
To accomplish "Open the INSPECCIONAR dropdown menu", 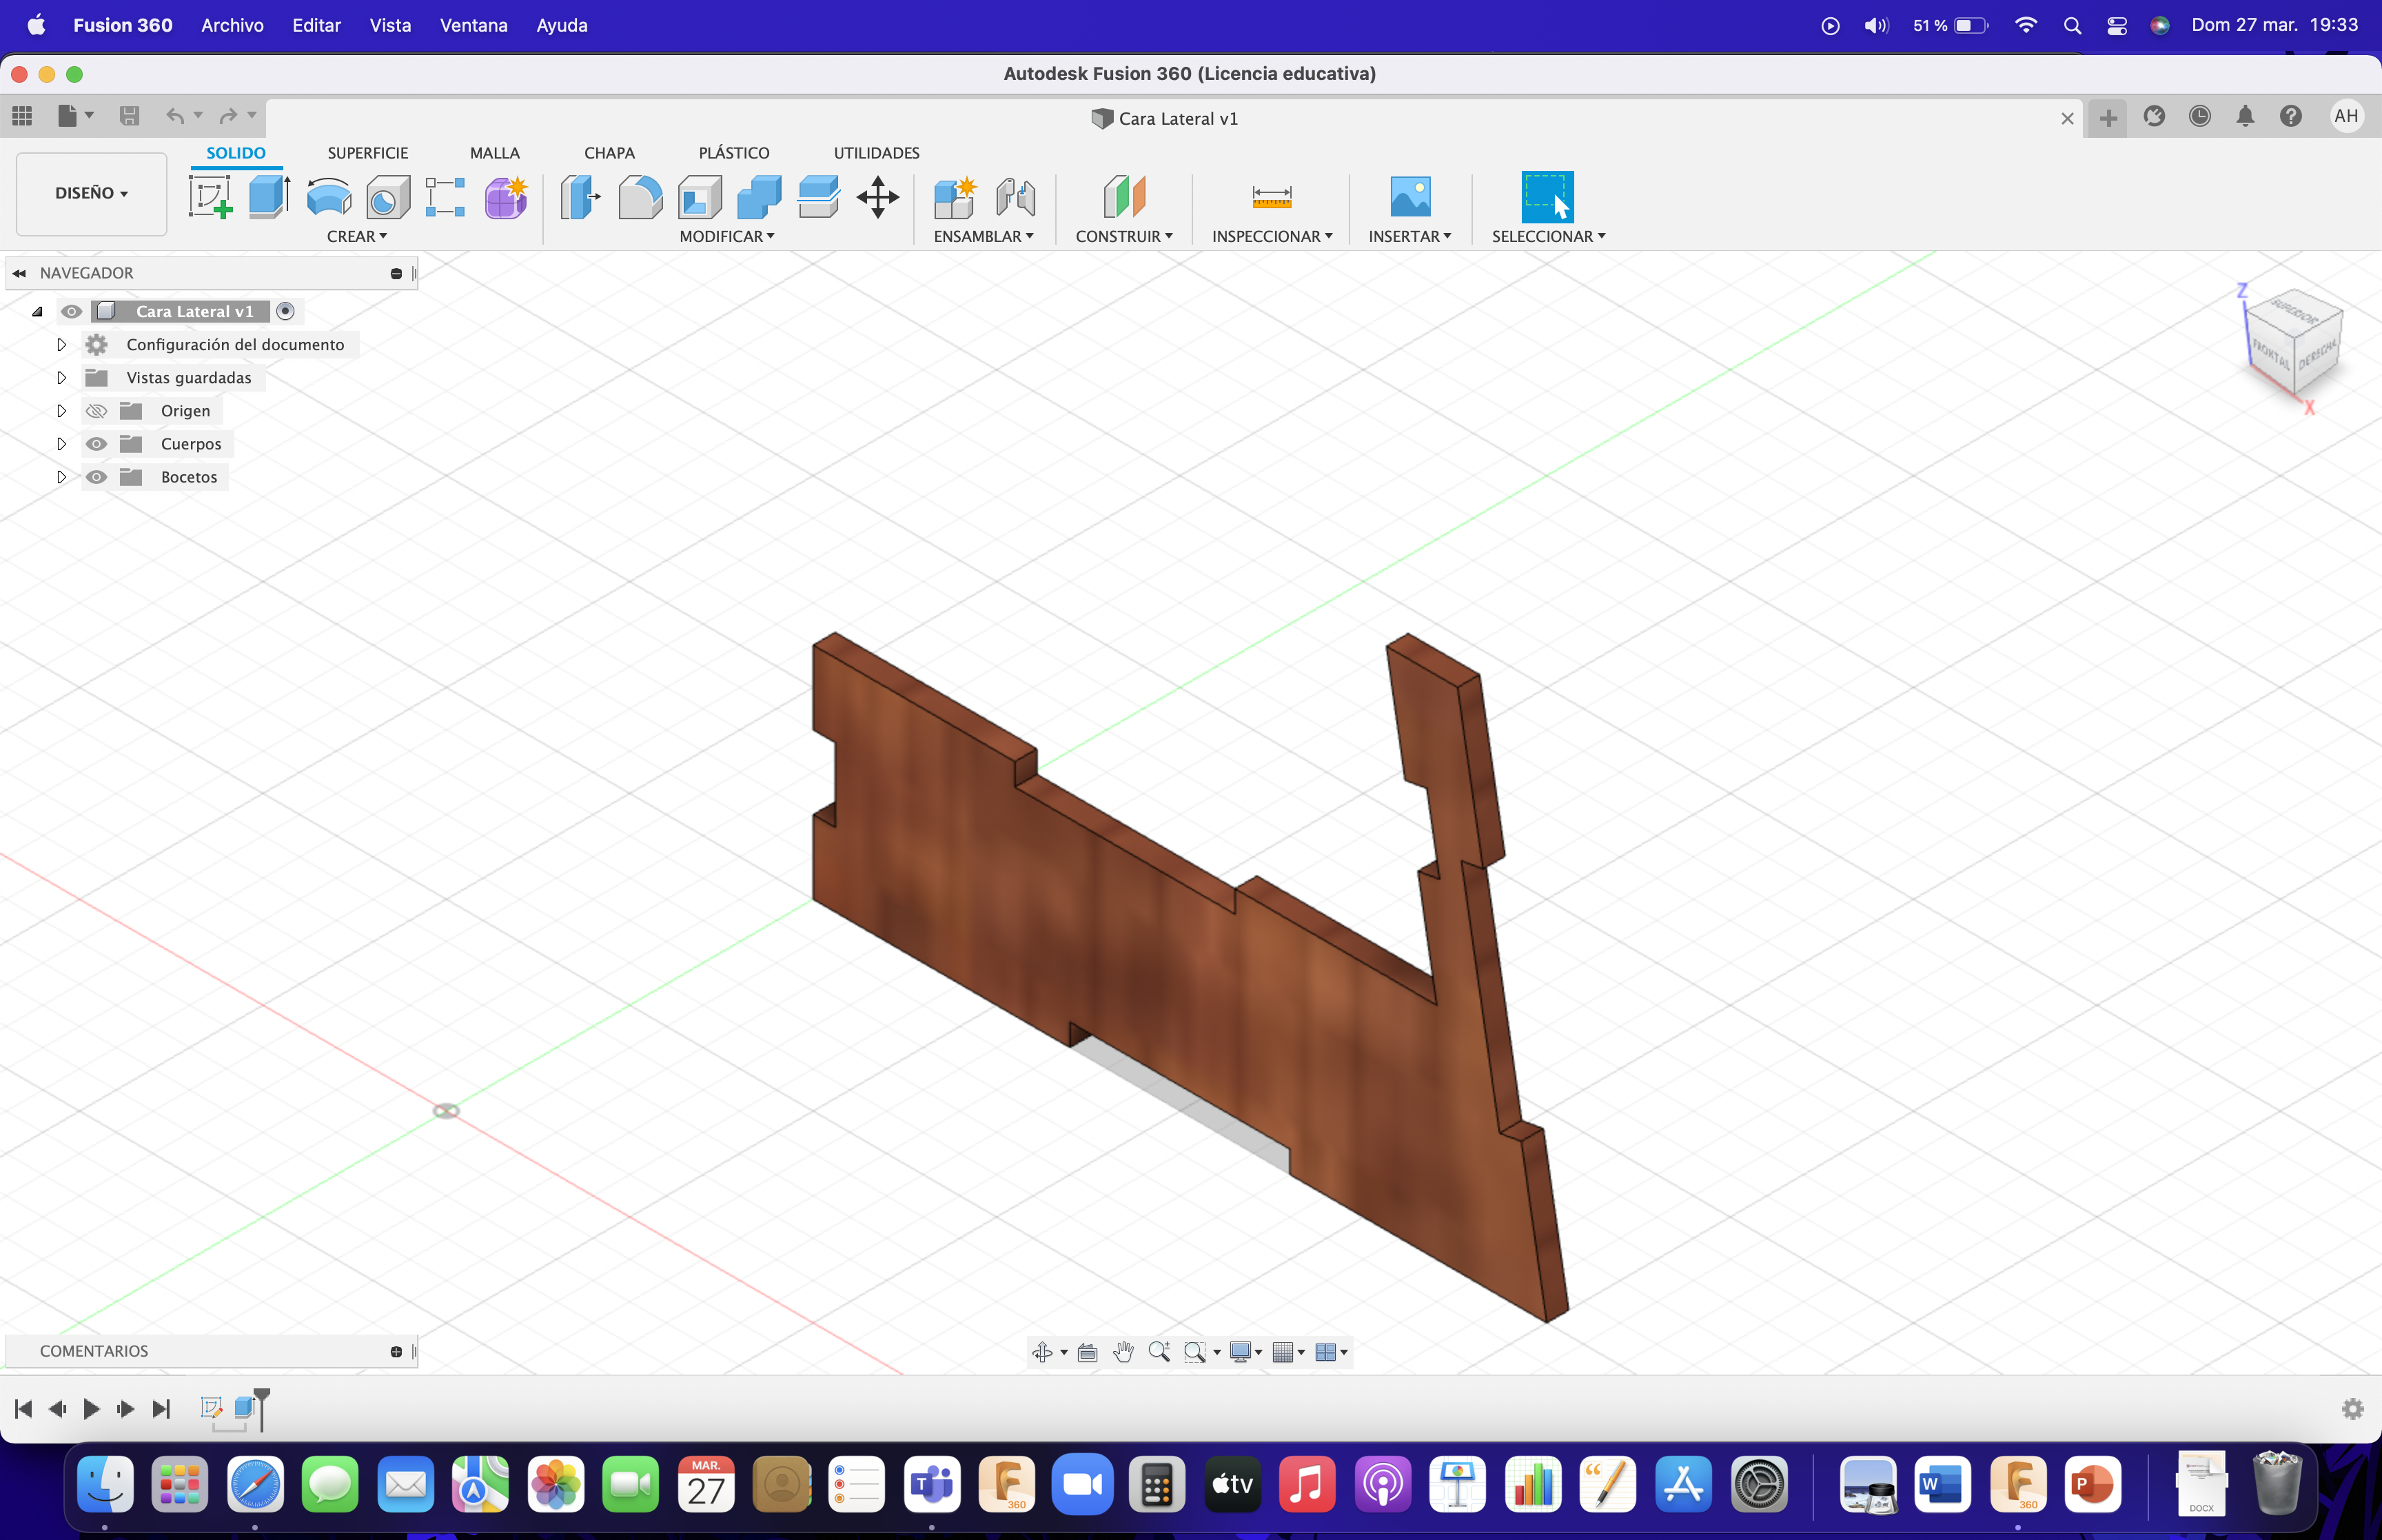I will [1272, 236].
